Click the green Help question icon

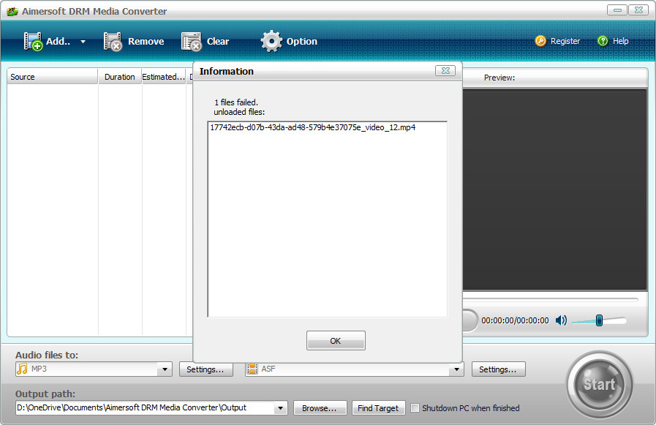tap(603, 41)
